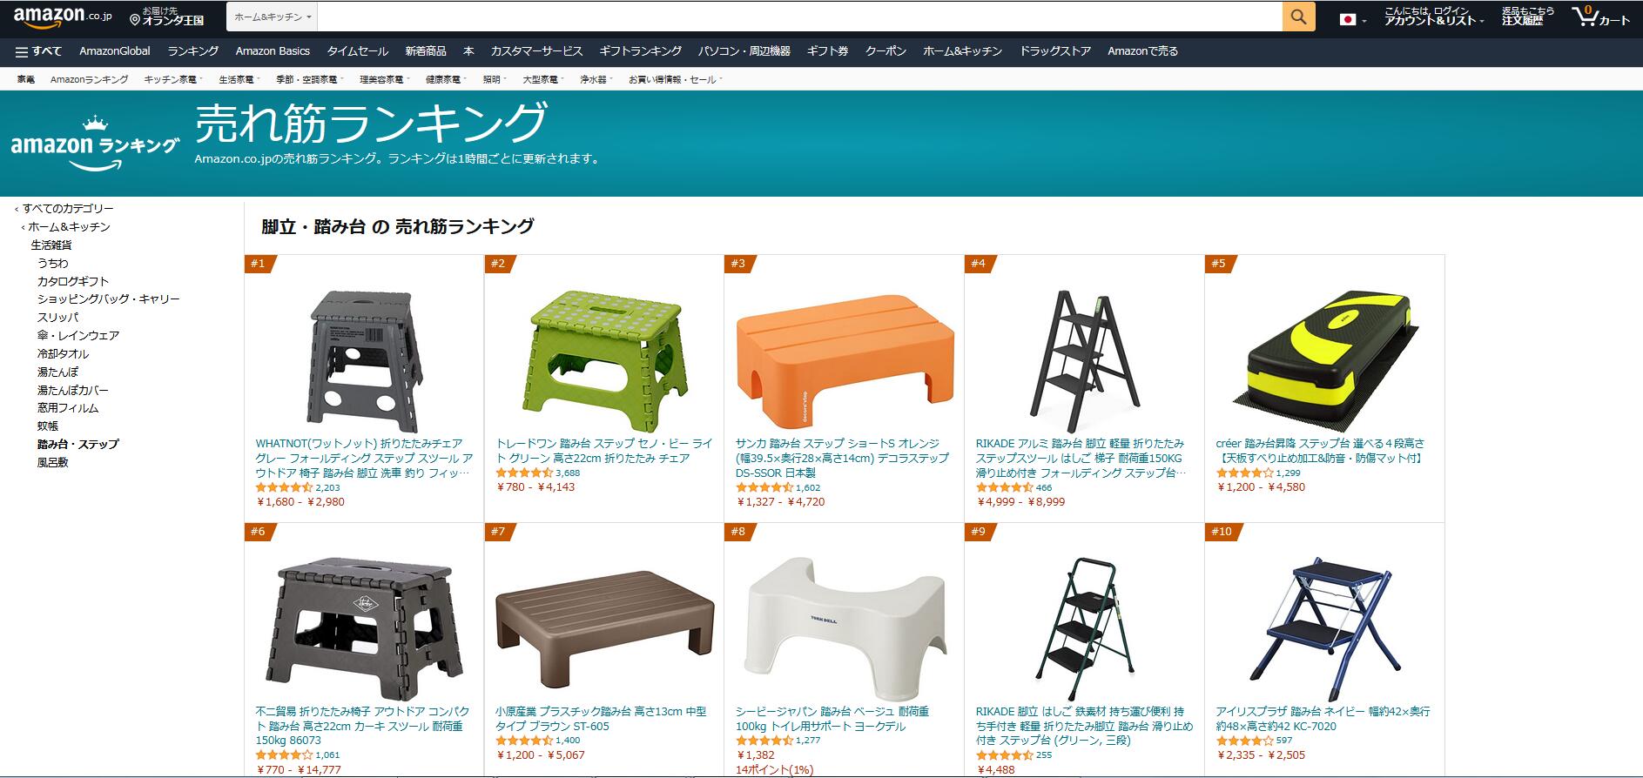Viewport: 1643px width, 778px height.
Task: Go back to すべてのカテゴリー
Action: coord(68,208)
